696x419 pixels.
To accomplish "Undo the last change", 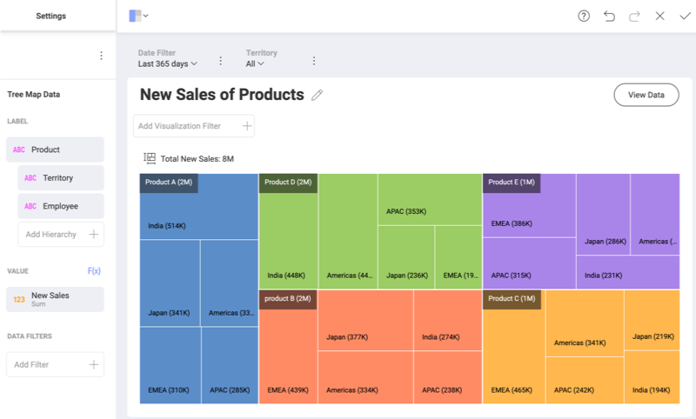I will coord(609,16).
